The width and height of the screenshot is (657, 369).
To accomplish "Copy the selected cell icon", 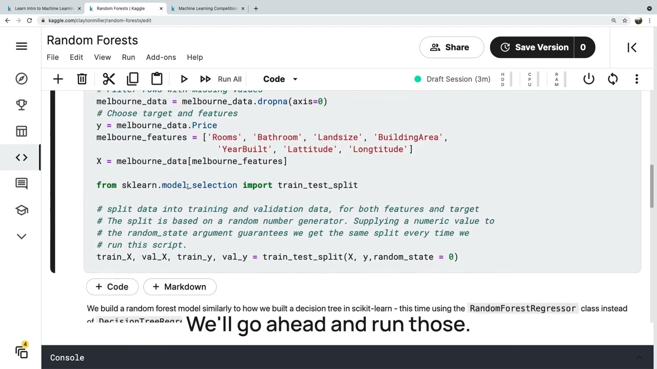I will [x=132, y=79].
